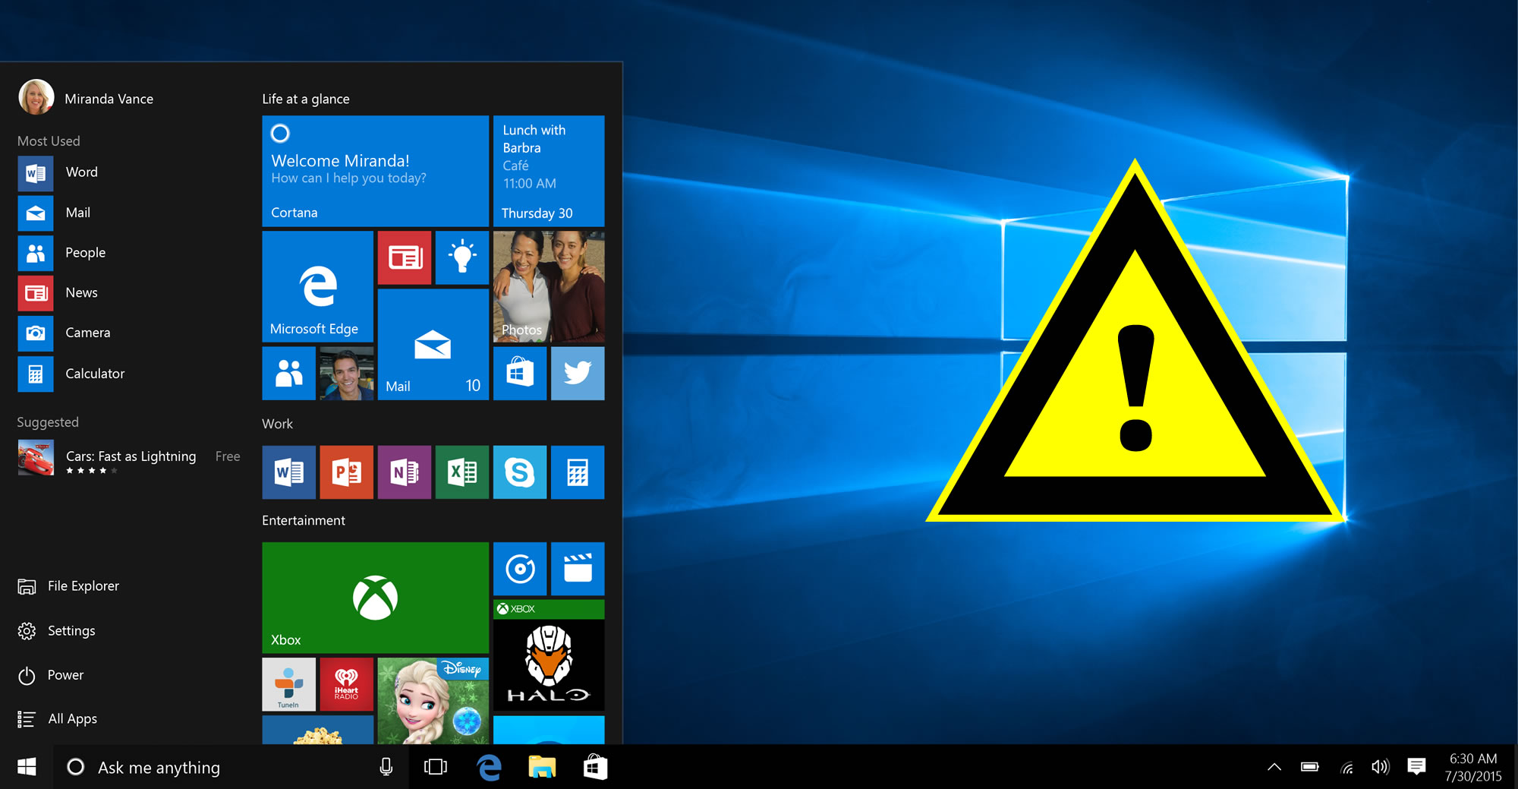This screenshot has width=1518, height=789.
Task: Open Store from the taskbar
Action: 596,767
